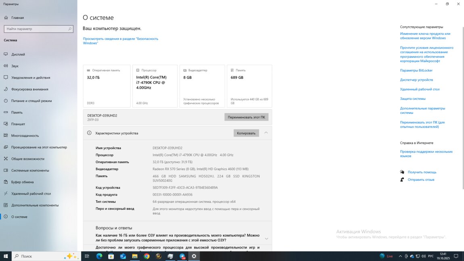The image size is (464, 261).
Task: Open Проецирование на этот компьютер page
Action: coord(39,147)
